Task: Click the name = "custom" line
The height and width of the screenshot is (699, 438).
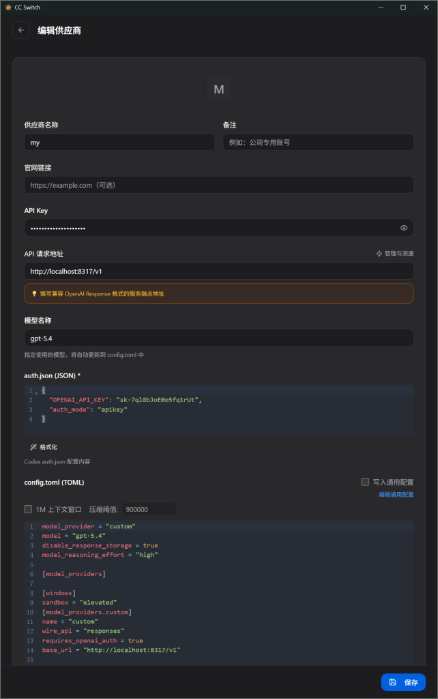Action: tap(70, 621)
